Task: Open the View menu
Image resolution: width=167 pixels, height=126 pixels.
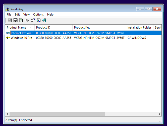Action: 26,15
